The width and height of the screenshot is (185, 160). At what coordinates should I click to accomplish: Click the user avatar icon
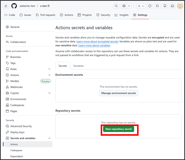click(180, 6)
